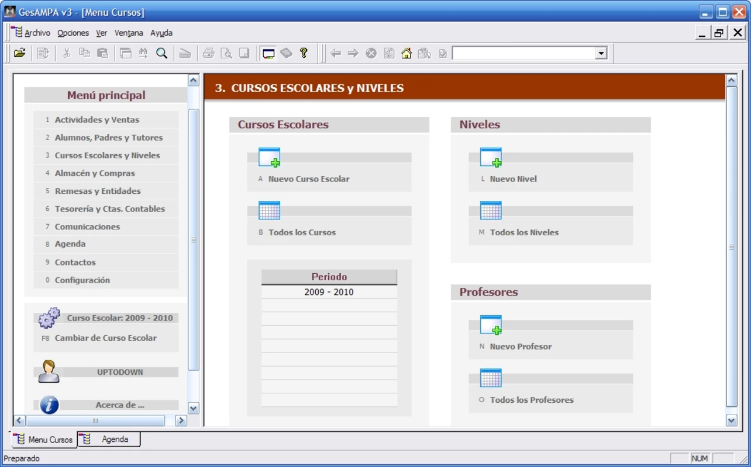751x467 pixels.
Task: Open Acerca de ... link
Action: 120,405
